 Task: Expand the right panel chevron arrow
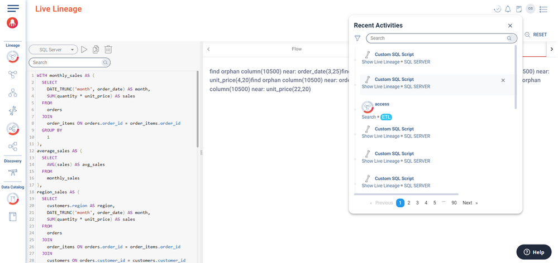pos(552,49)
